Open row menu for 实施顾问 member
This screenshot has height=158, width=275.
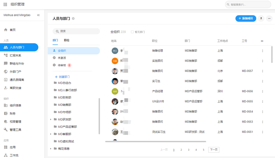click(x=262, y=61)
